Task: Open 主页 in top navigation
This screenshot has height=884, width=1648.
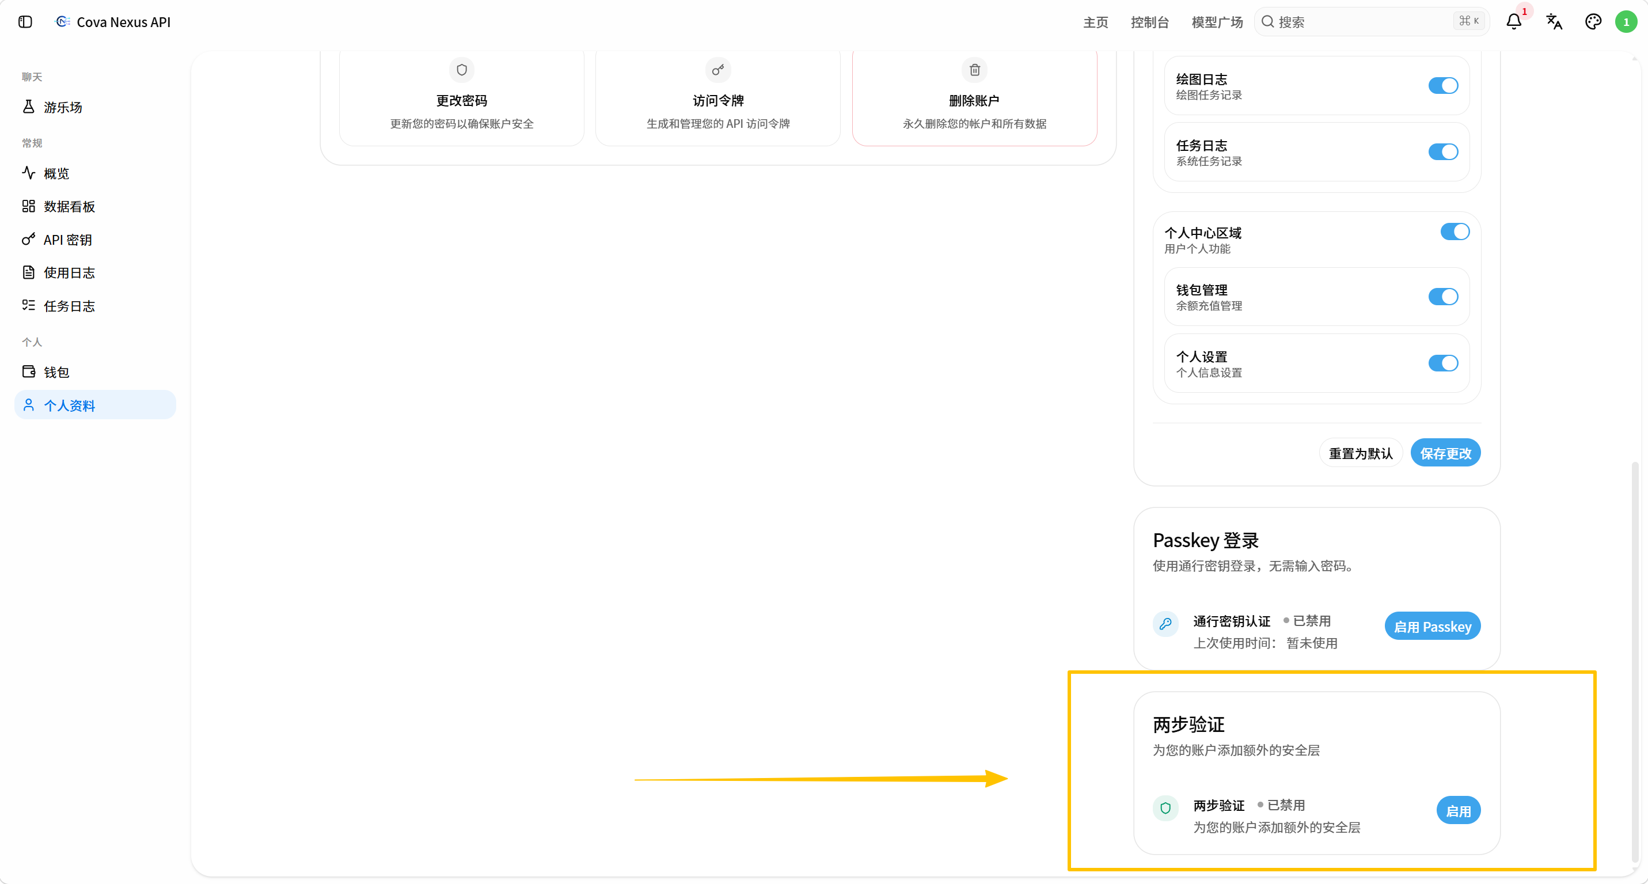Action: pyautogui.click(x=1095, y=22)
